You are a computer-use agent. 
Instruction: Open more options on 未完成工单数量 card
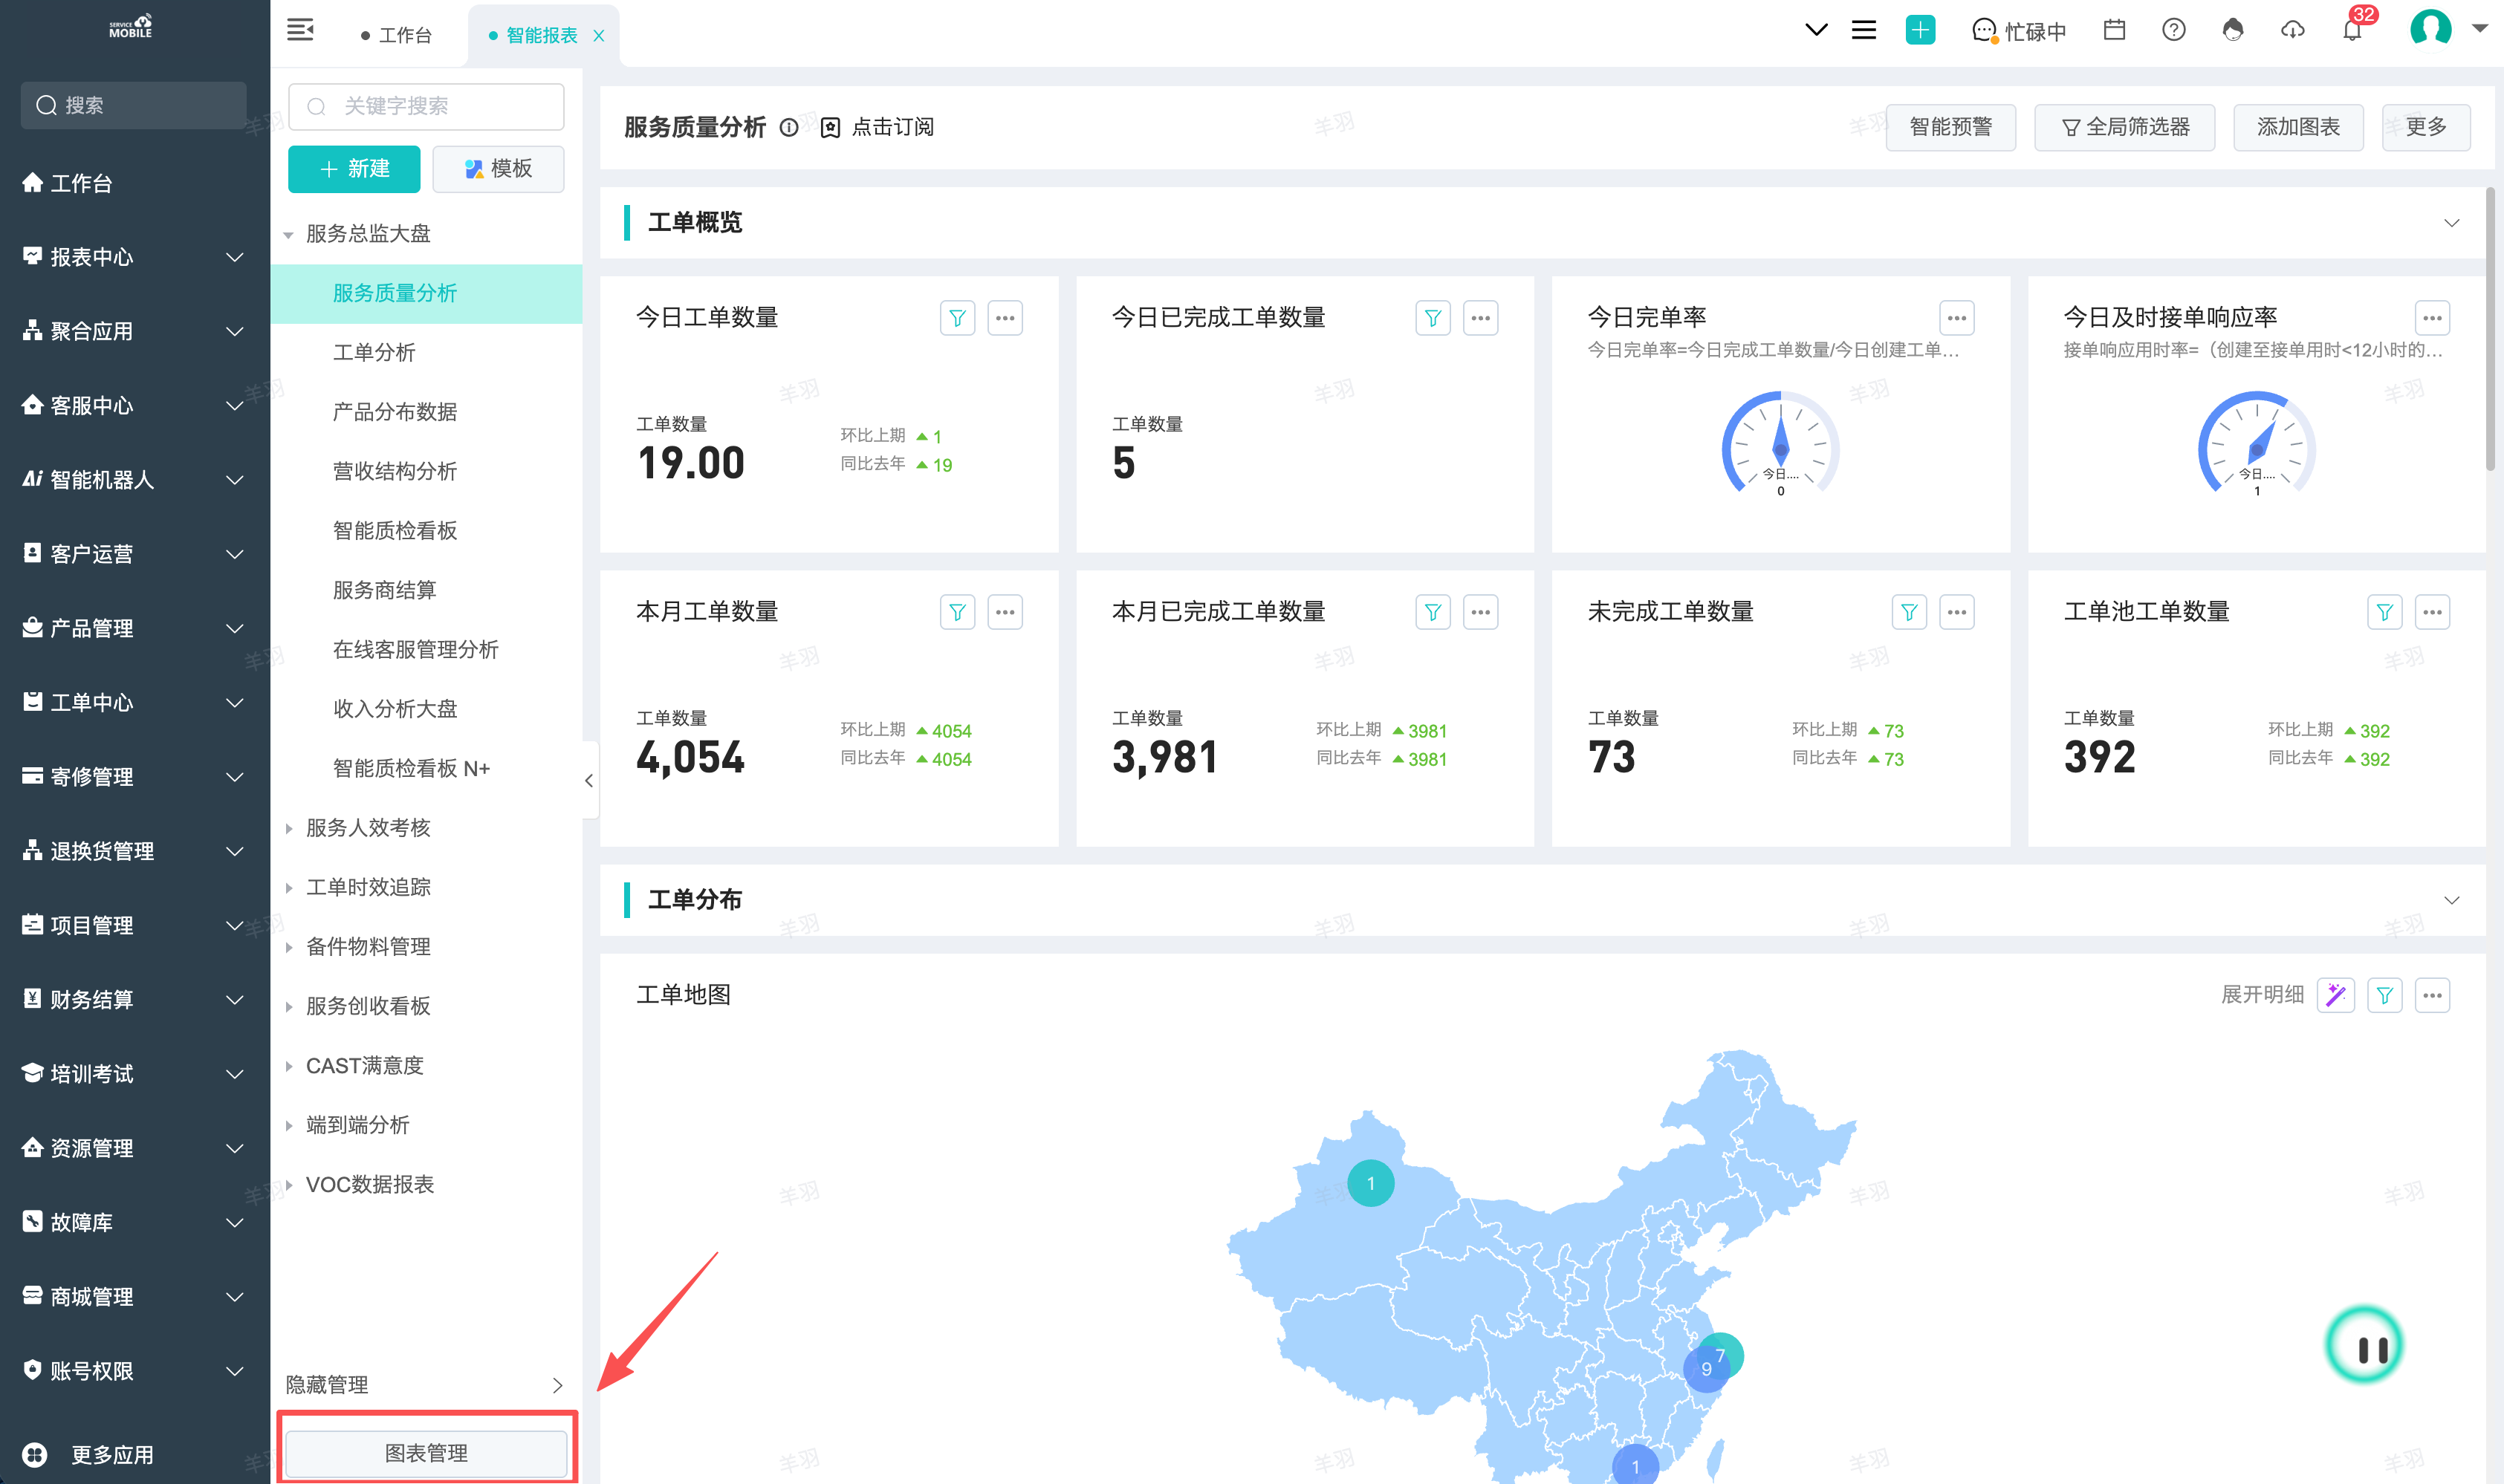coord(1957,612)
